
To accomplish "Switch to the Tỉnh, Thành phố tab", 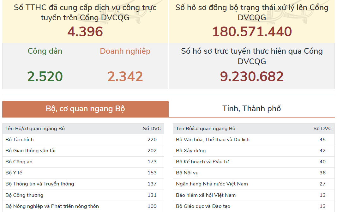I will point(252,108).
